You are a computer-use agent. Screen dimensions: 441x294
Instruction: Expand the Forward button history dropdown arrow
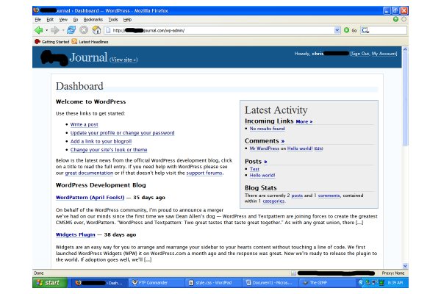(x=63, y=30)
